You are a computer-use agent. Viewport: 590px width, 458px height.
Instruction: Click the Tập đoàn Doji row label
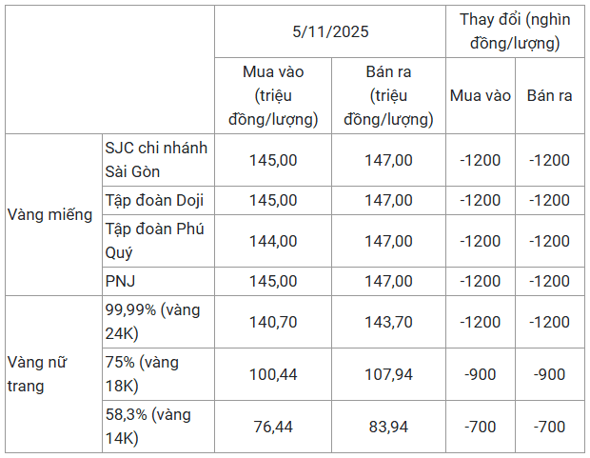(x=155, y=200)
